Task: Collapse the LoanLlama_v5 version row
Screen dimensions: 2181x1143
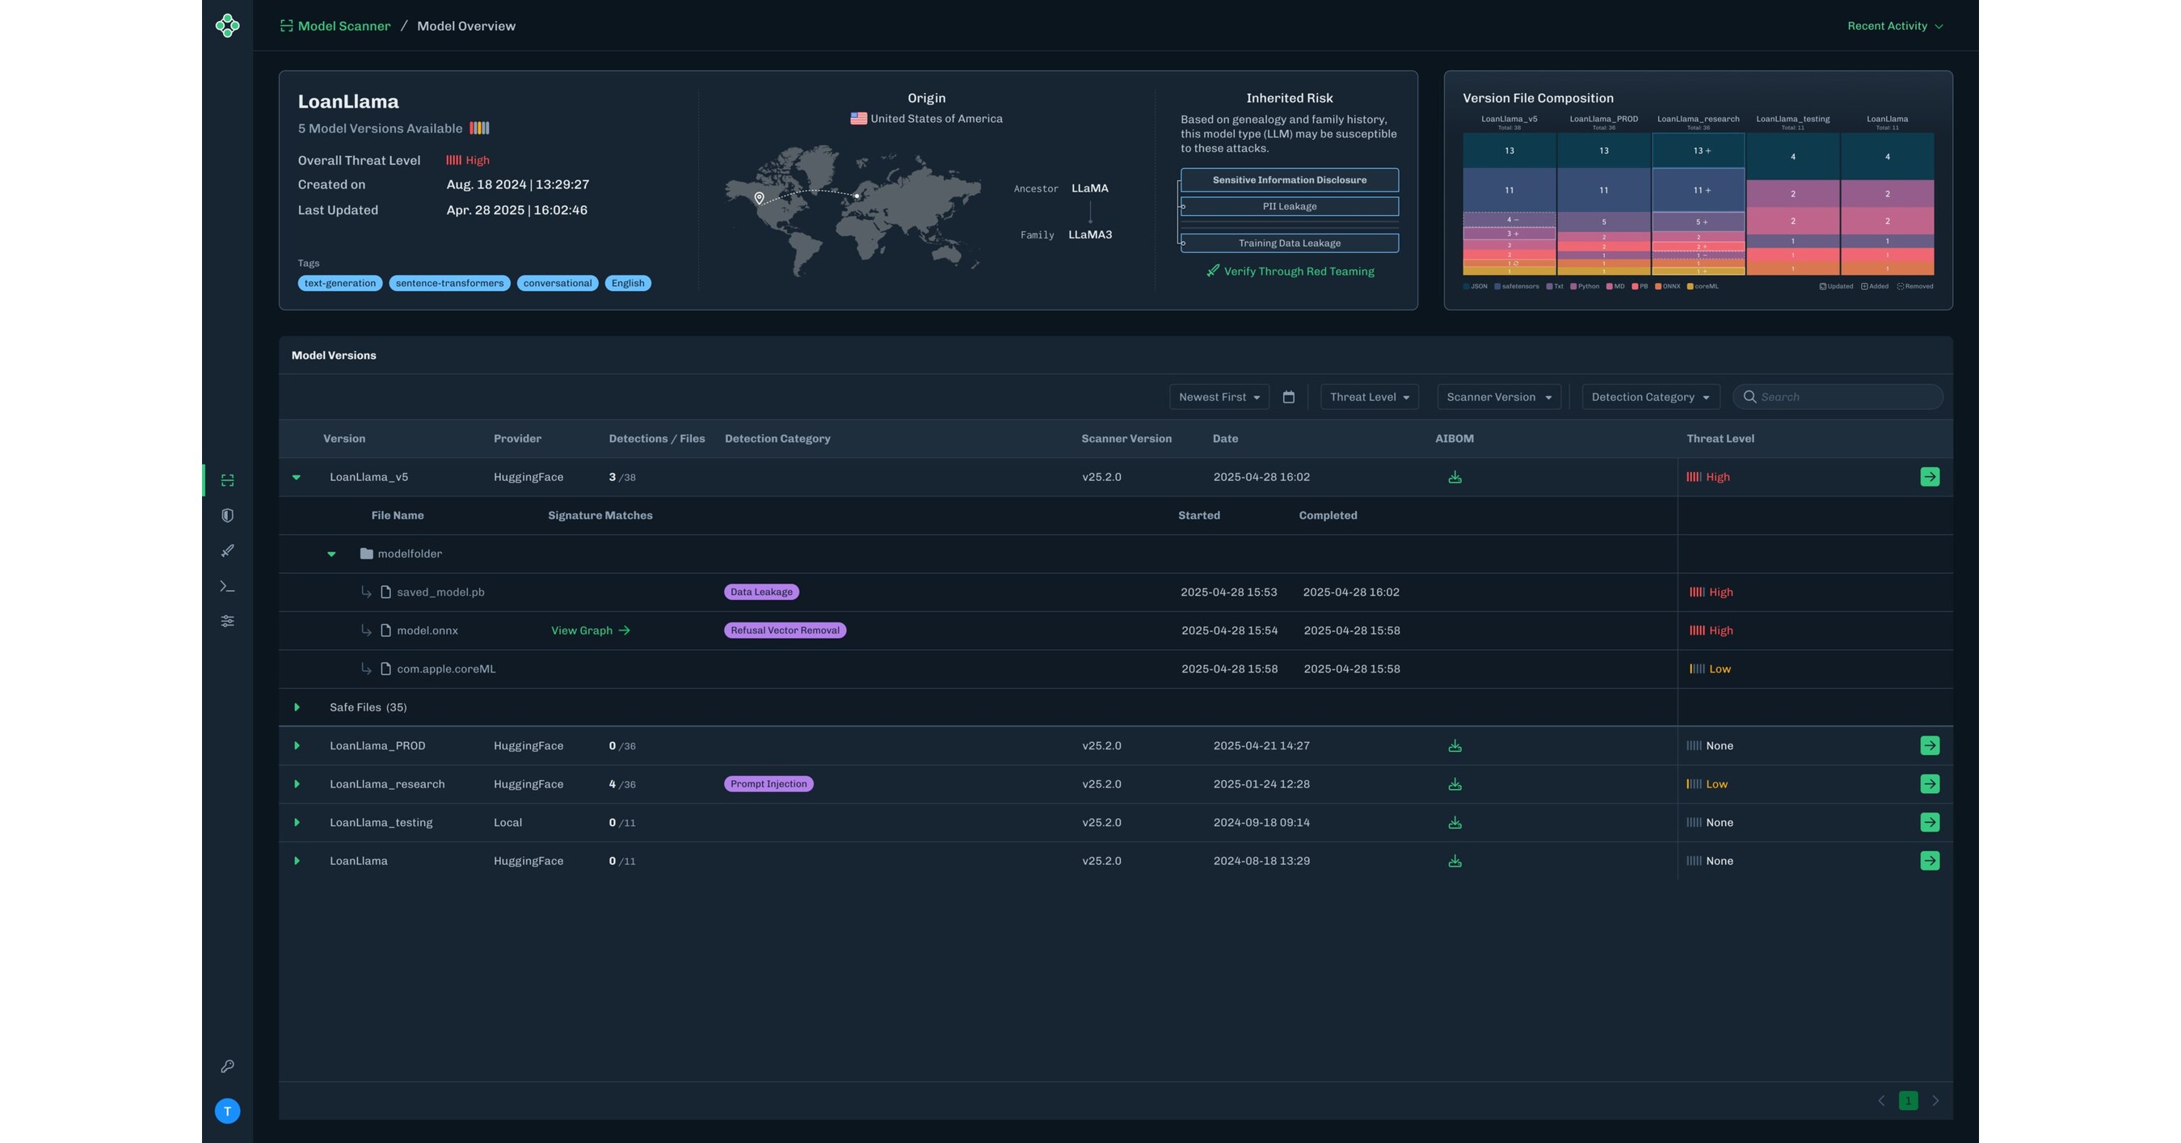Action: click(297, 478)
